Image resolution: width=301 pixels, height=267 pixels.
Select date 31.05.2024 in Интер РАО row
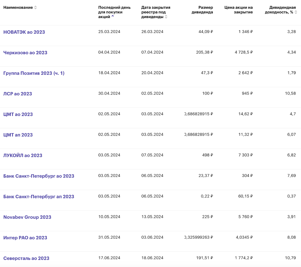click(109, 237)
